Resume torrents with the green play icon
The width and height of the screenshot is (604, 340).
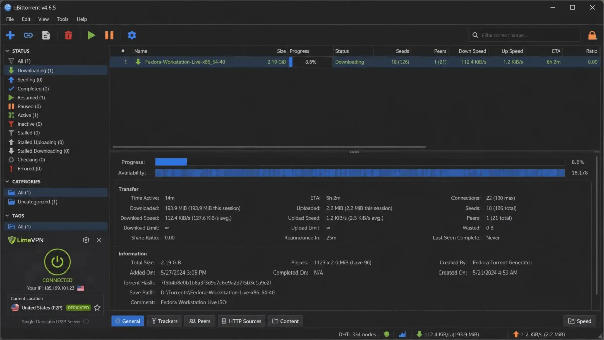91,35
